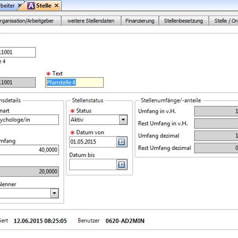The height and width of the screenshot is (238, 238).
Task: Click the Psychologe/in text field
Action: (29, 120)
